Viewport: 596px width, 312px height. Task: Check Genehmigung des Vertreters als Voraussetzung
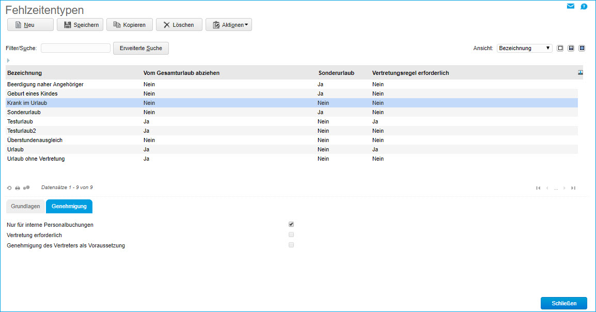tap(291, 245)
